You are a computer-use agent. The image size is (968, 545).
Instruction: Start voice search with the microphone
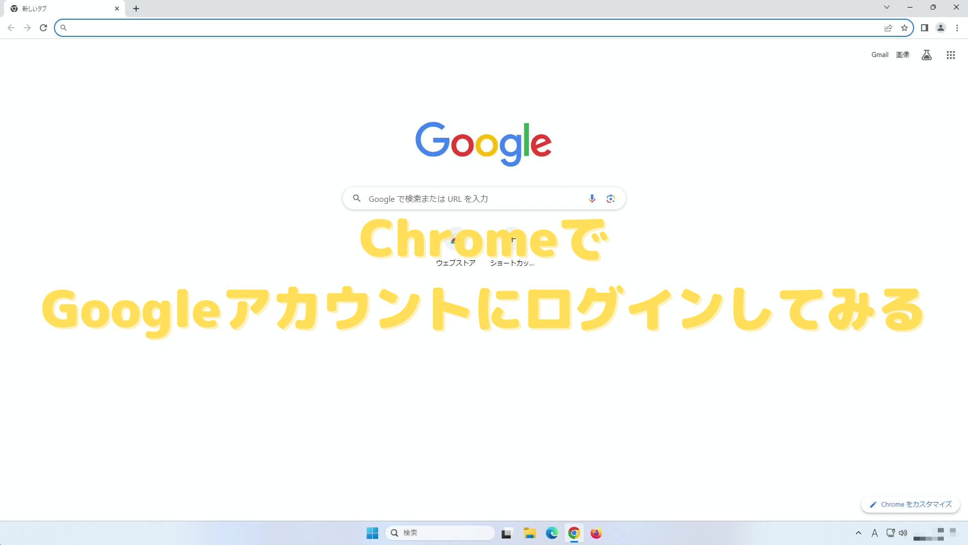tap(592, 199)
